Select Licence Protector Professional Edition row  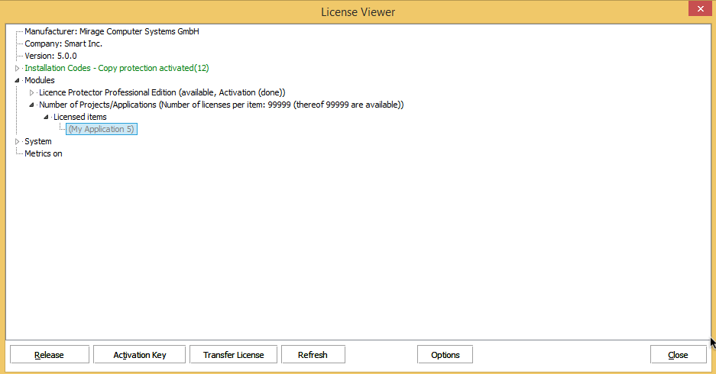click(x=162, y=92)
